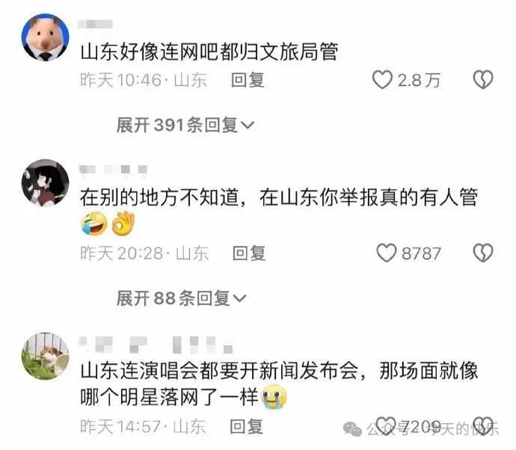Tap broken heart on 举报真的有人管 comment
The width and height of the screenshot is (516, 450).
[483, 253]
